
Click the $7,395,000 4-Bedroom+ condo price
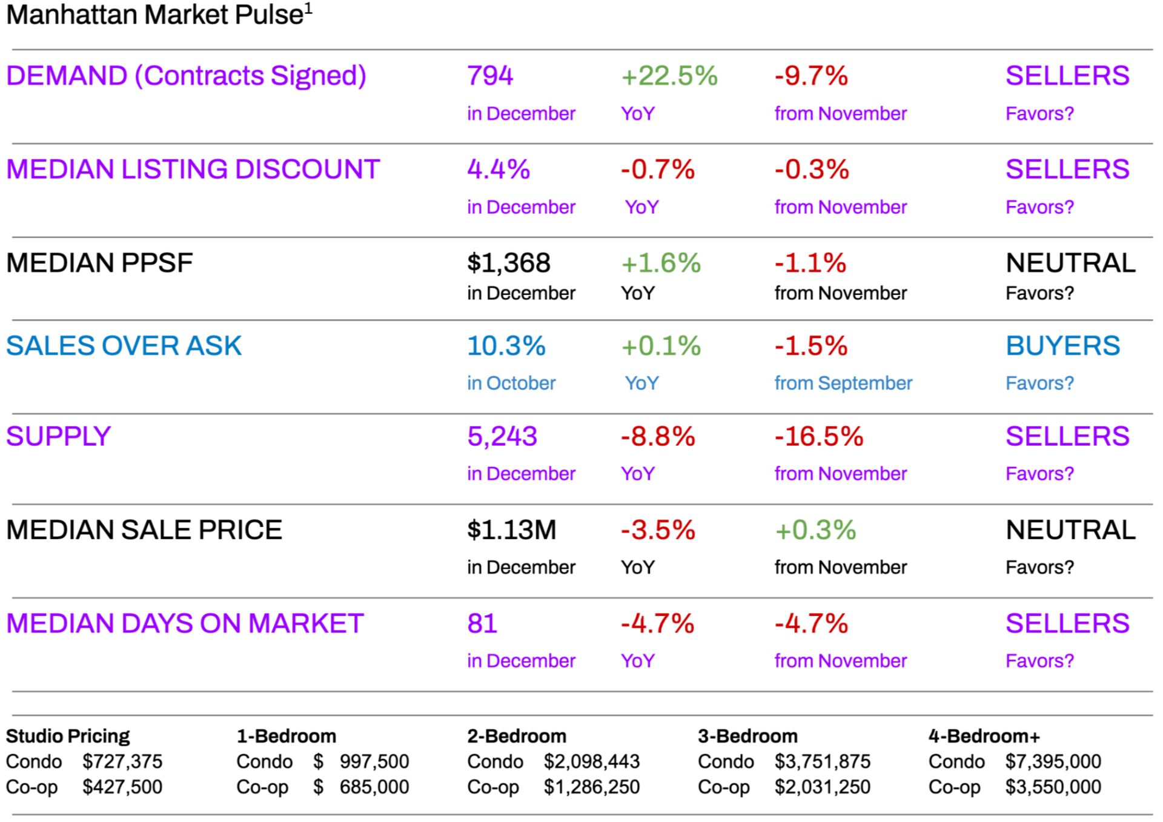click(1053, 761)
